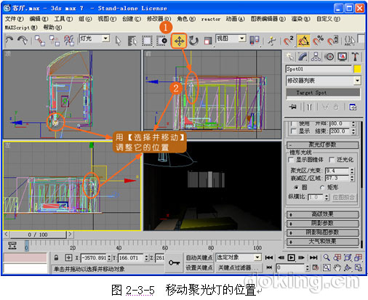Open the 编辑 Edit menu
Viewport: 368px width, 300px height.
(x=39, y=19)
